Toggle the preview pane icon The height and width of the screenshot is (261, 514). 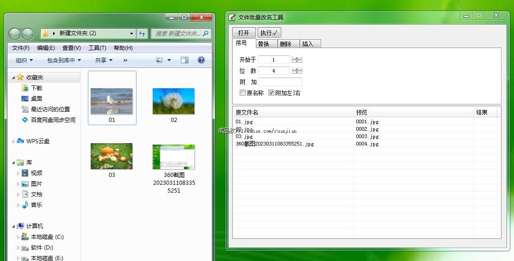coord(185,60)
